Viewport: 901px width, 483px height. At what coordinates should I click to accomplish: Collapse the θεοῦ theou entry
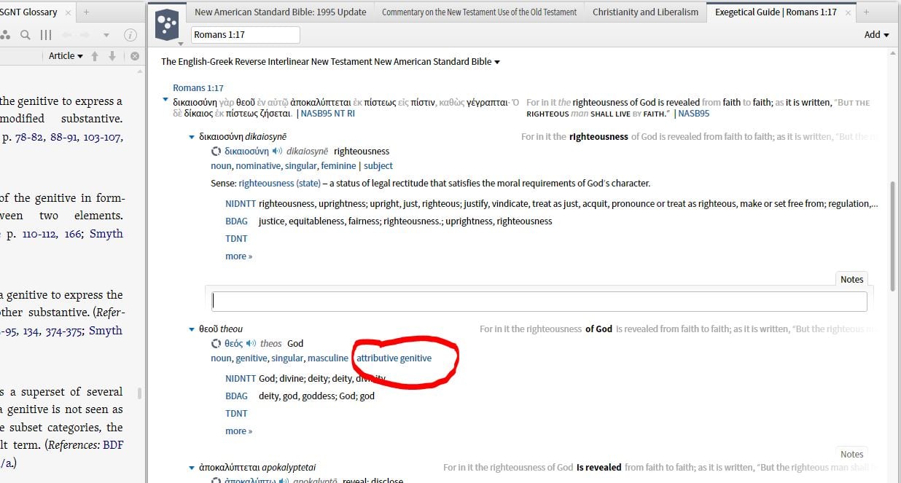pyautogui.click(x=192, y=329)
